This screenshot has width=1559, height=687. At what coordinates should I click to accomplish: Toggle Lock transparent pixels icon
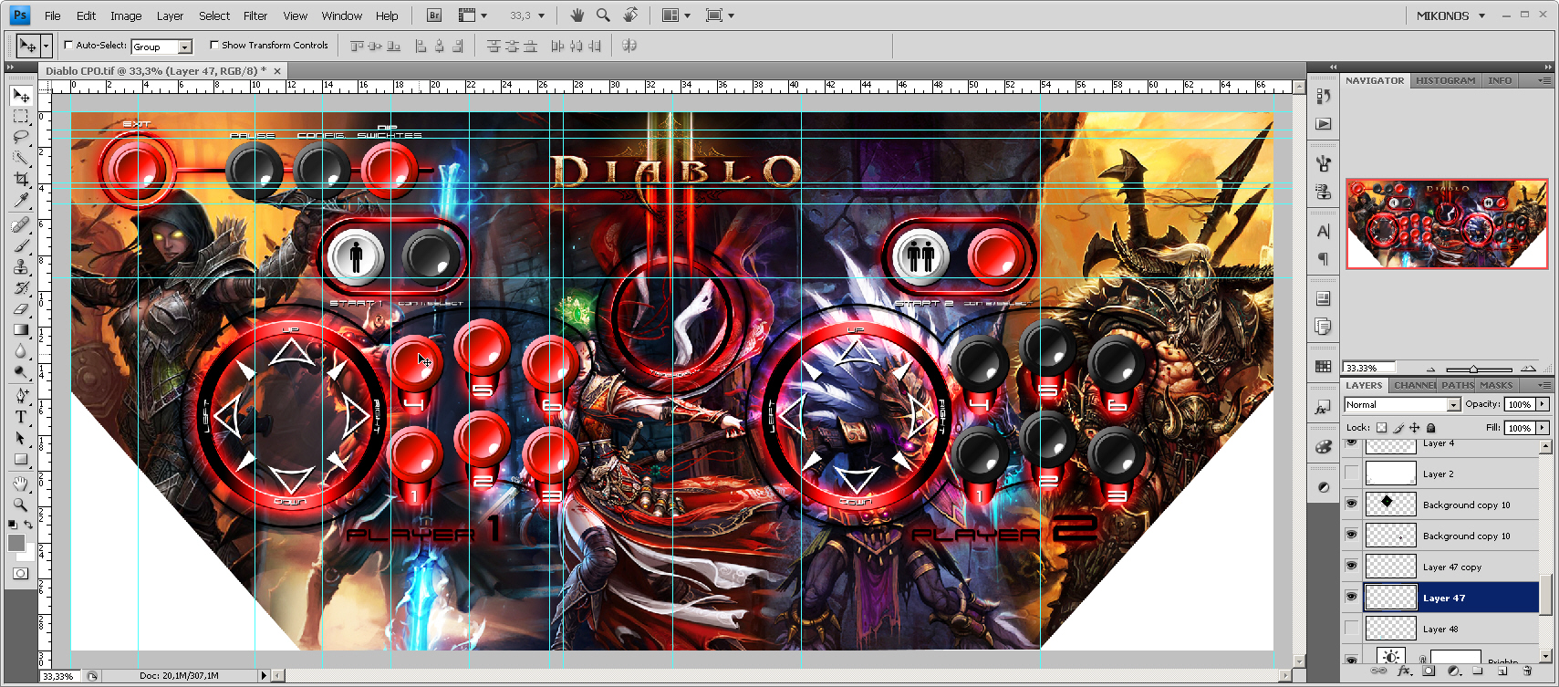[1381, 427]
